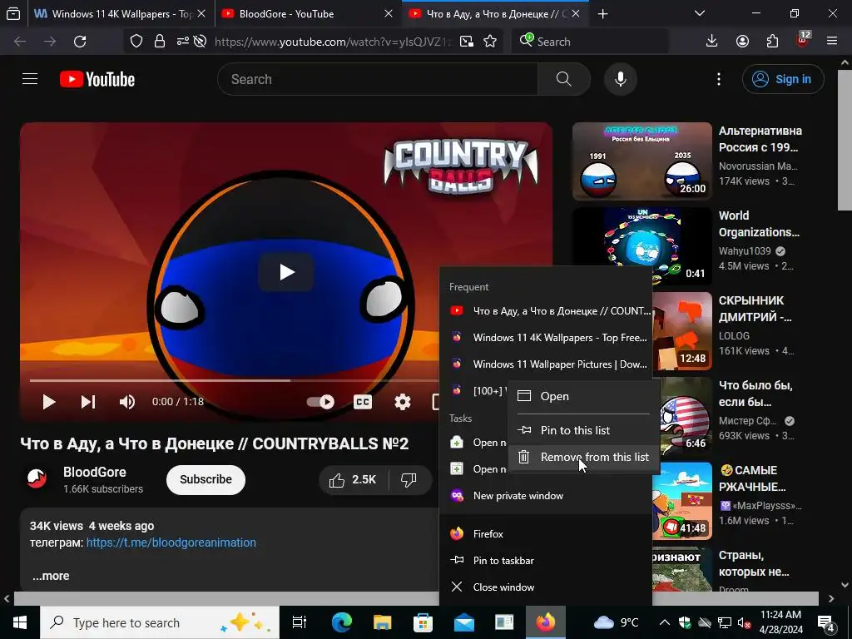The width and height of the screenshot is (852, 639).
Task: Toggle the autoplay switch in player
Action: click(320, 402)
